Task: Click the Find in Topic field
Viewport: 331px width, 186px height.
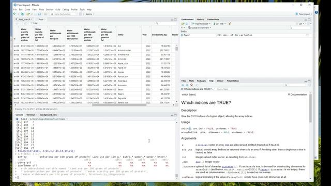Action: click(224, 89)
